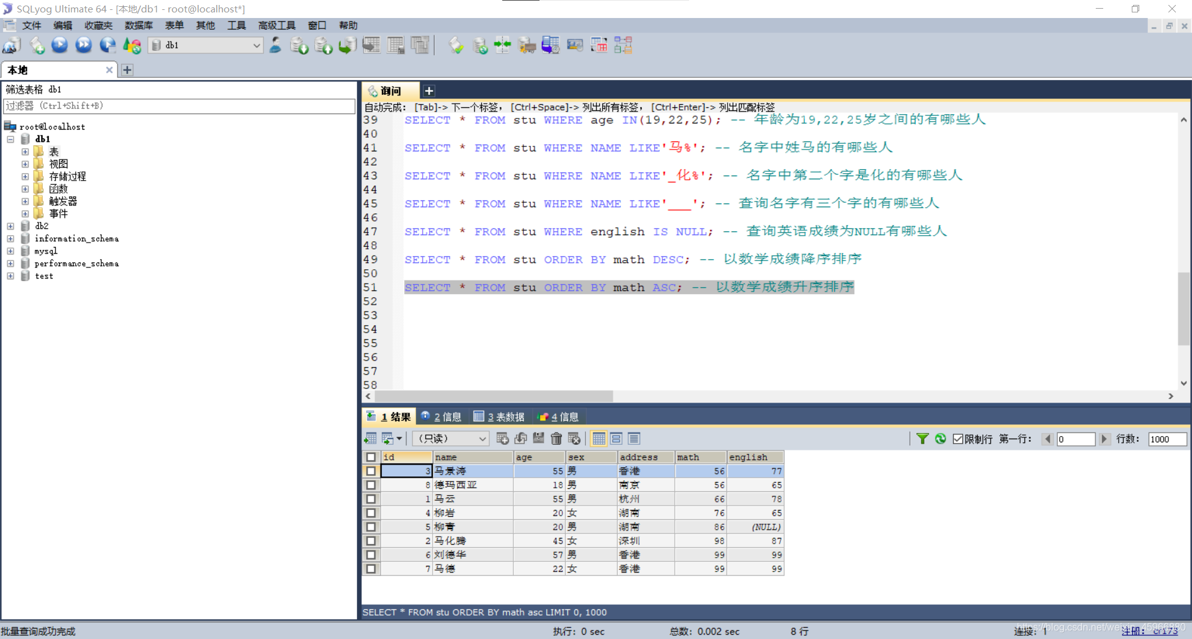
Task: Expand the 存储过程 folder node
Action: coord(25,176)
